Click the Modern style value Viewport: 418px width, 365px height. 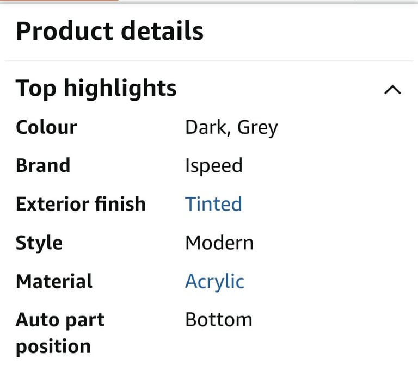[219, 243]
